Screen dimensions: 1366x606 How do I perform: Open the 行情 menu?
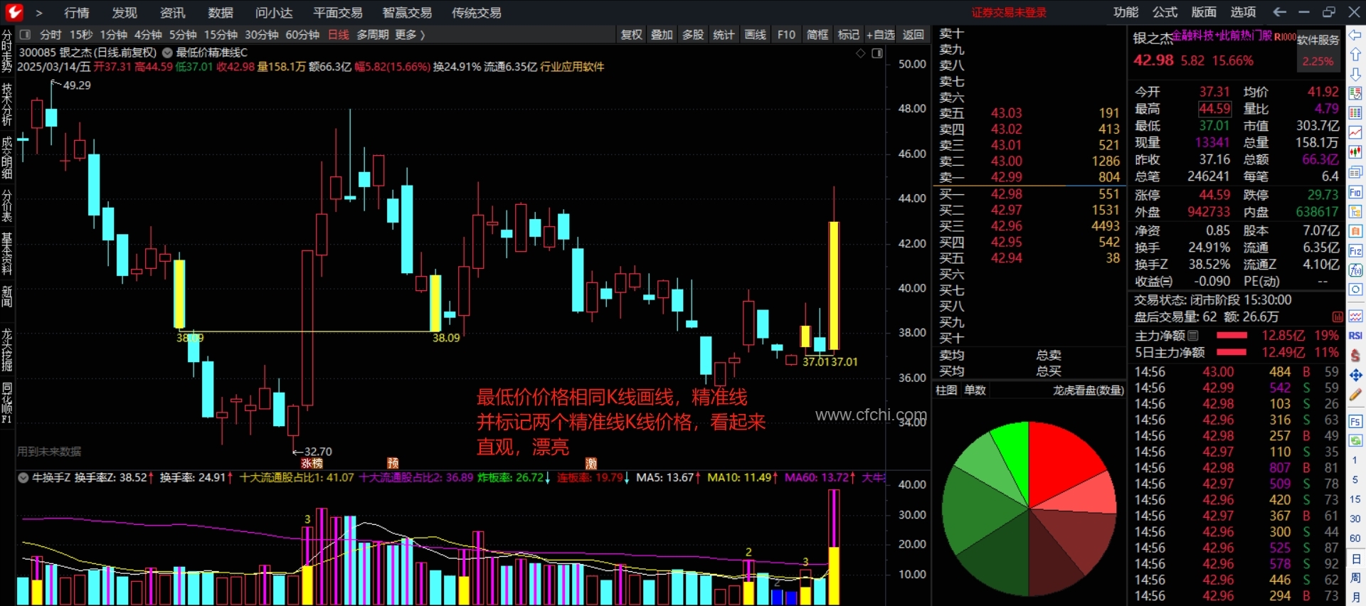pos(76,13)
